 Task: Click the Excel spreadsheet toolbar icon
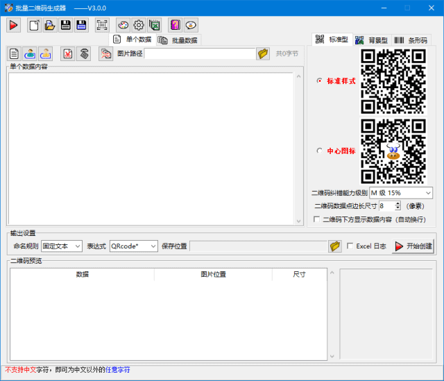[155, 25]
